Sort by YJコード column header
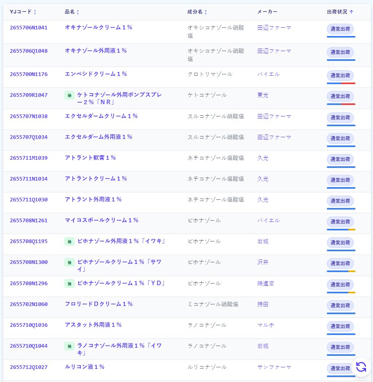 pyautogui.click(x=23, y=12)
